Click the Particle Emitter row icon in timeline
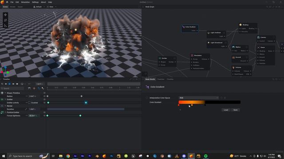Screen dimensions: 284x159 [2, 112]
